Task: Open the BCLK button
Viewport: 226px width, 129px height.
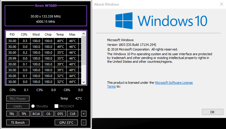Action: [x=36, y=114]
